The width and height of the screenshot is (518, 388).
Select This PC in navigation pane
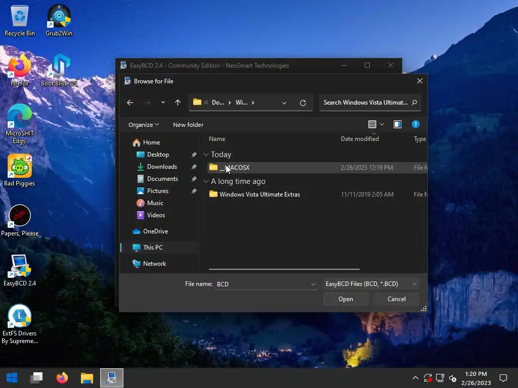tap(153, 248)
